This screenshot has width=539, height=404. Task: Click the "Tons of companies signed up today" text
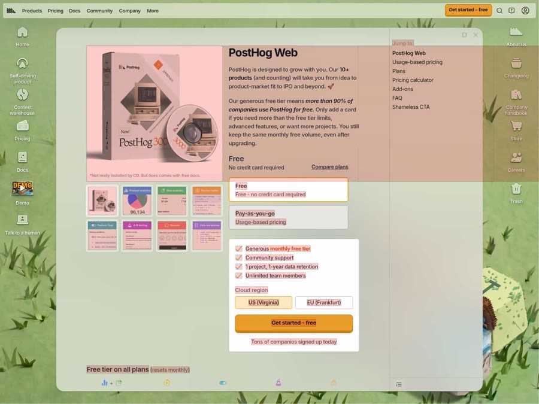point(294,342)
